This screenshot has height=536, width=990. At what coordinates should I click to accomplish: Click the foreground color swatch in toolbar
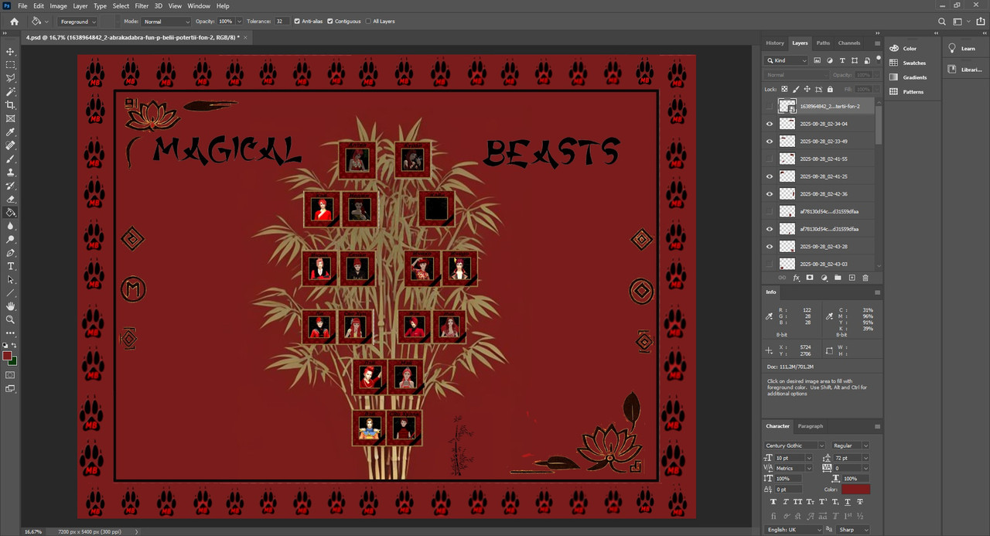pyautogui.click(x=7, y=357)
